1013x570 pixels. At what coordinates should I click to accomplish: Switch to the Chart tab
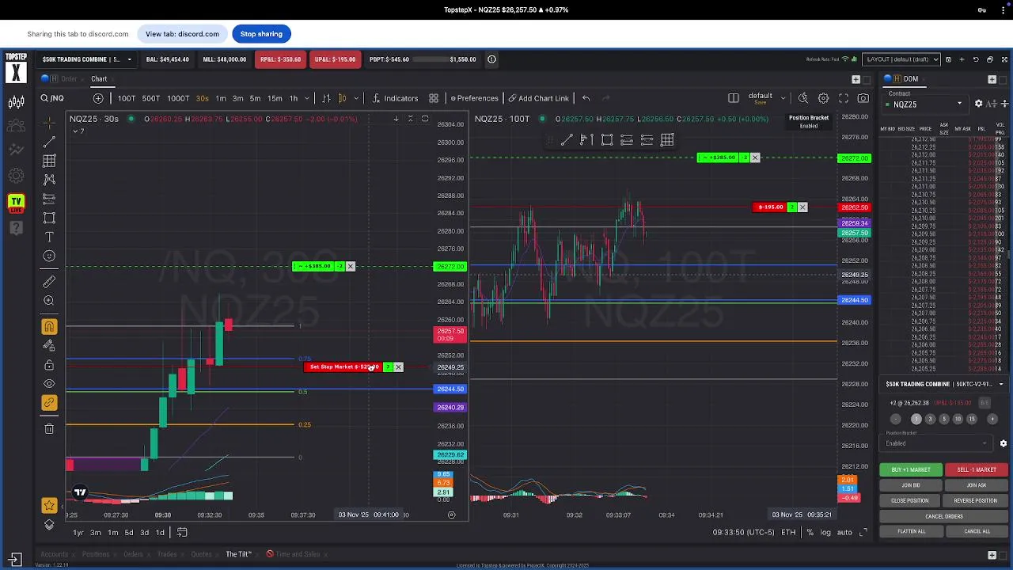[x=99, y=79]
